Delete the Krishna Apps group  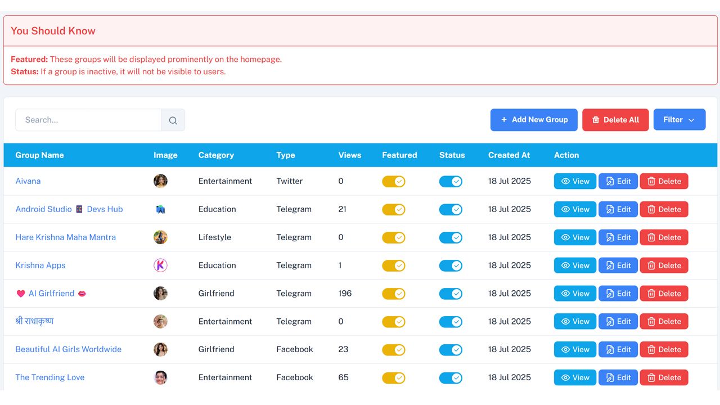(x=664, y=265)
